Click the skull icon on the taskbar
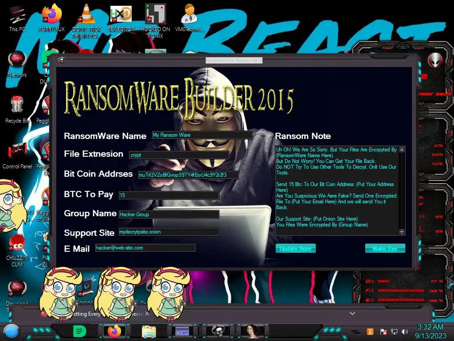 click(x=218, y=331)
